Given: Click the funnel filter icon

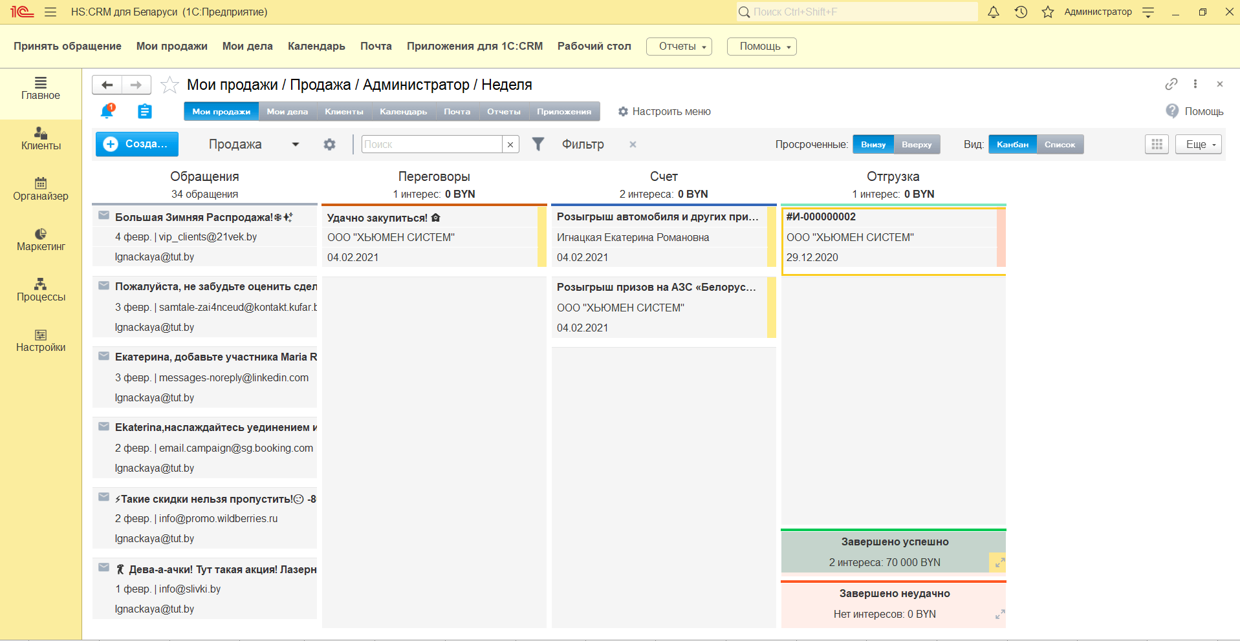Looking at the screenshot, I should tap(538, 144).
